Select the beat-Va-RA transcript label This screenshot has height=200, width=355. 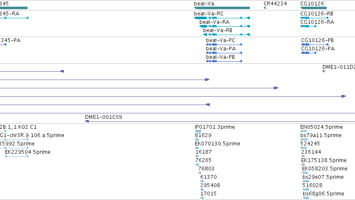click(x=214, y=22)
